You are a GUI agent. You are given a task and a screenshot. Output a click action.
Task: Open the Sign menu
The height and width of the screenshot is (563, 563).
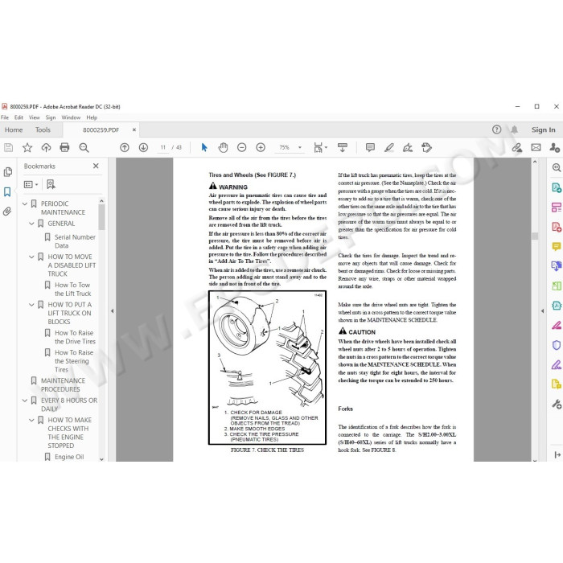pos(51,117)
